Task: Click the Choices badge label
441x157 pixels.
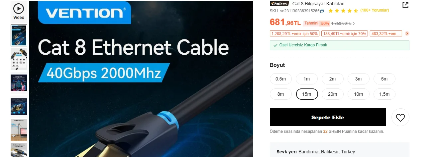Action: click(279, 4)
